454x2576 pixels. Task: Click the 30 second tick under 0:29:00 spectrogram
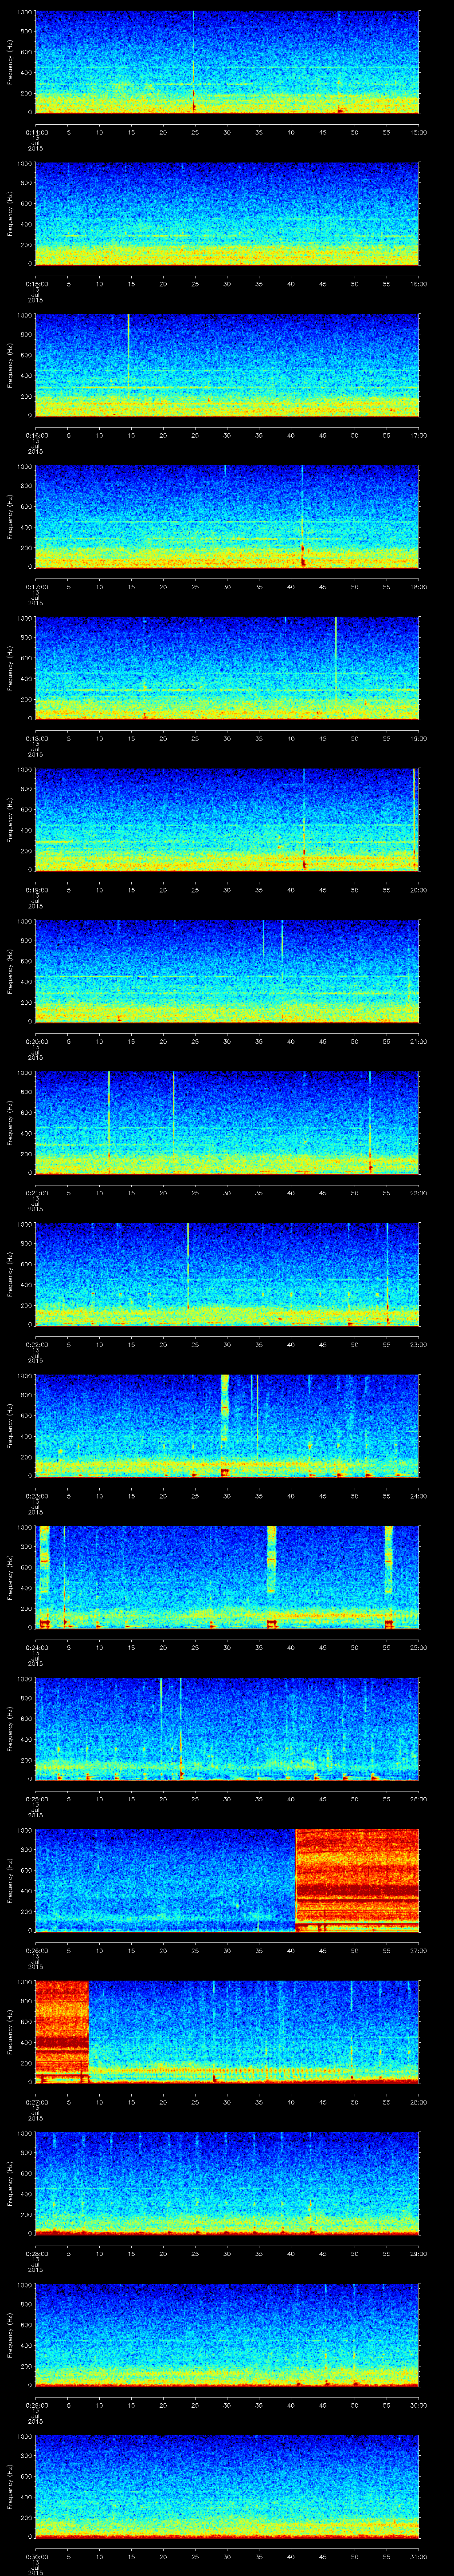point(227,2405)
